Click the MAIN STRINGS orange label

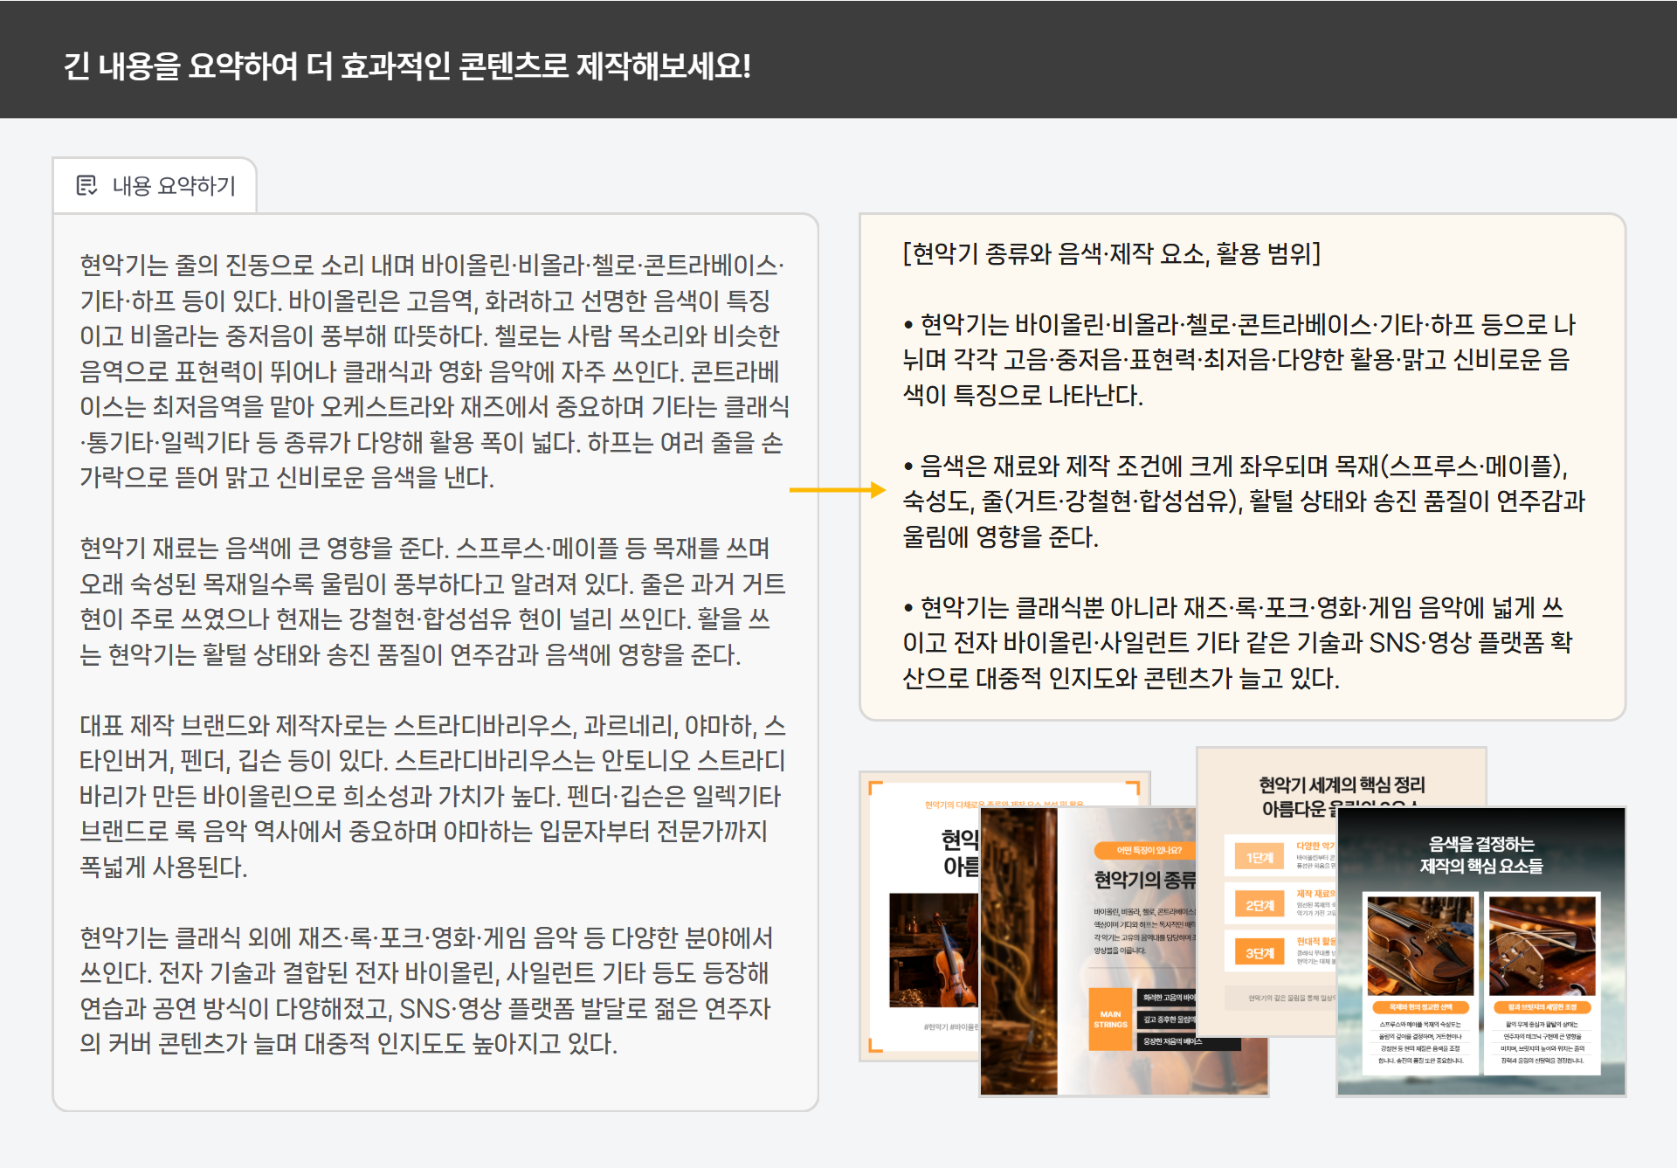click(x=1110, y=1019)
